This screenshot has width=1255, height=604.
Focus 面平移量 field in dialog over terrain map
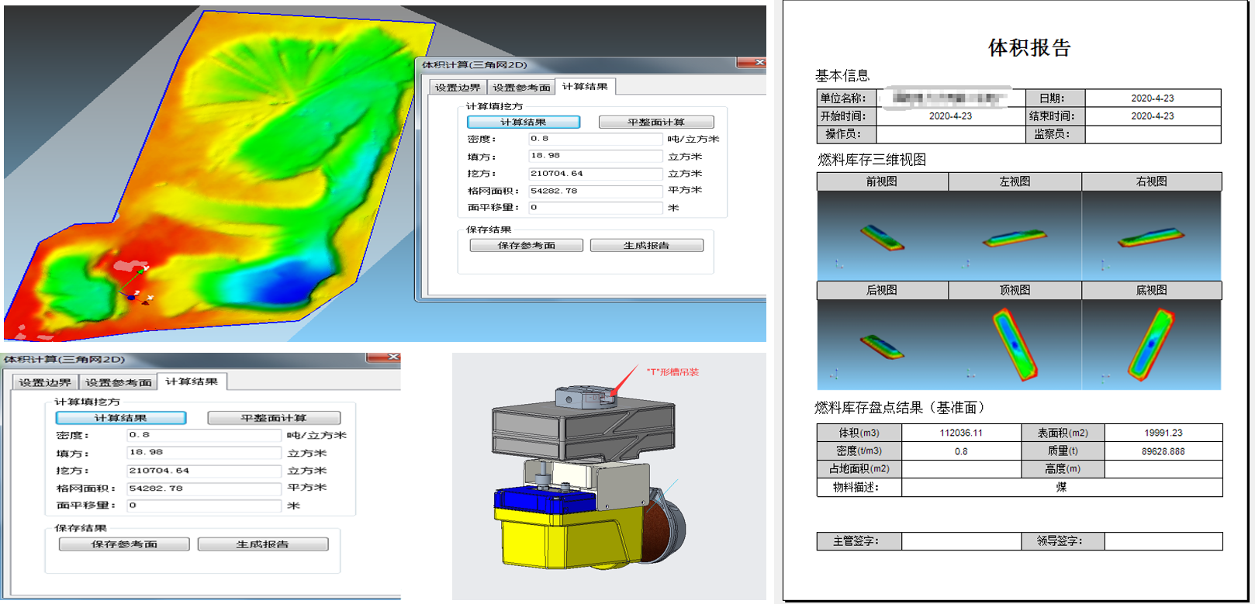pyautogui.click(x=596, y=208)
